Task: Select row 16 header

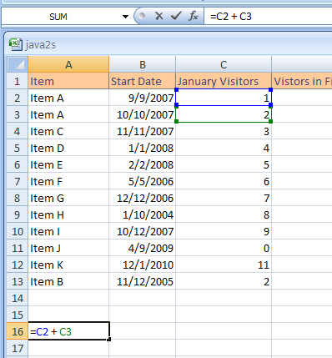Action: (x=17, y=331)
